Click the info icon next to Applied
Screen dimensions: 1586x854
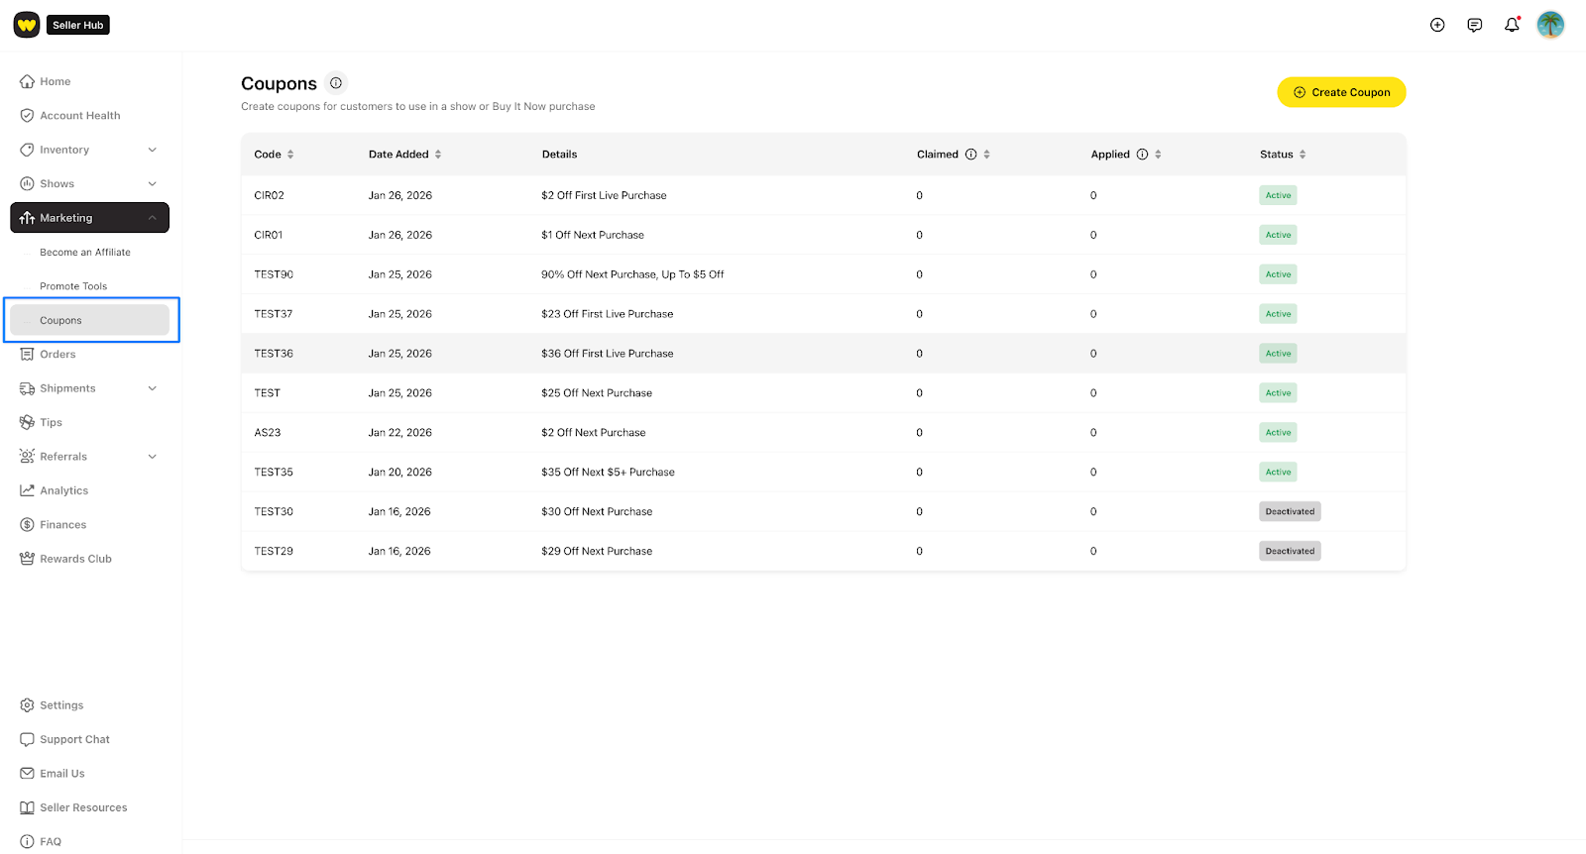1142,155
